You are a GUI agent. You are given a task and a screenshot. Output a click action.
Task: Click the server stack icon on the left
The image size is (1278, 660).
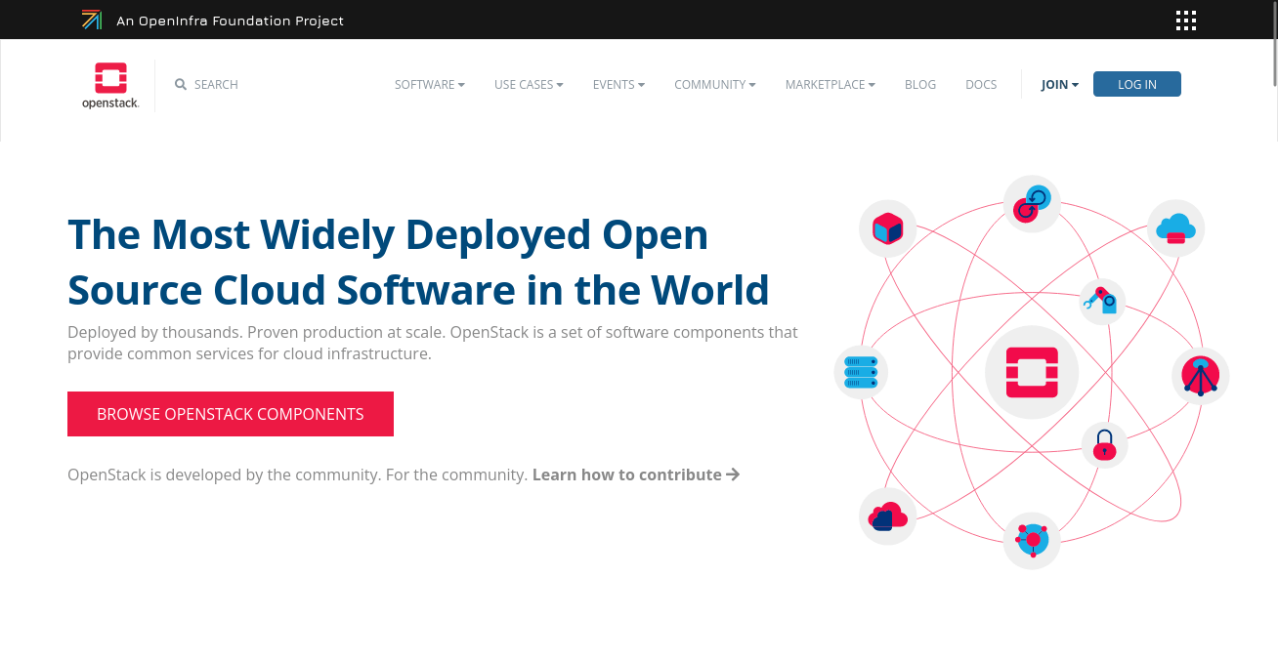pyautogui.click(x=861, y=372)
